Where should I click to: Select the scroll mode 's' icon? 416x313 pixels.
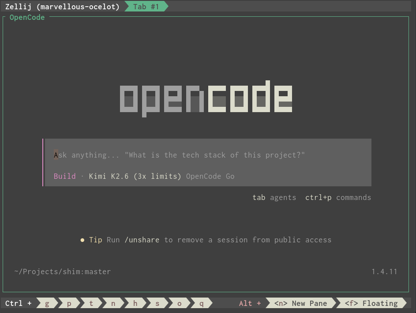tap(157, 303)
